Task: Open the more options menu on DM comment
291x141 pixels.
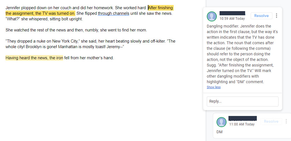Action: coord(286,121)
